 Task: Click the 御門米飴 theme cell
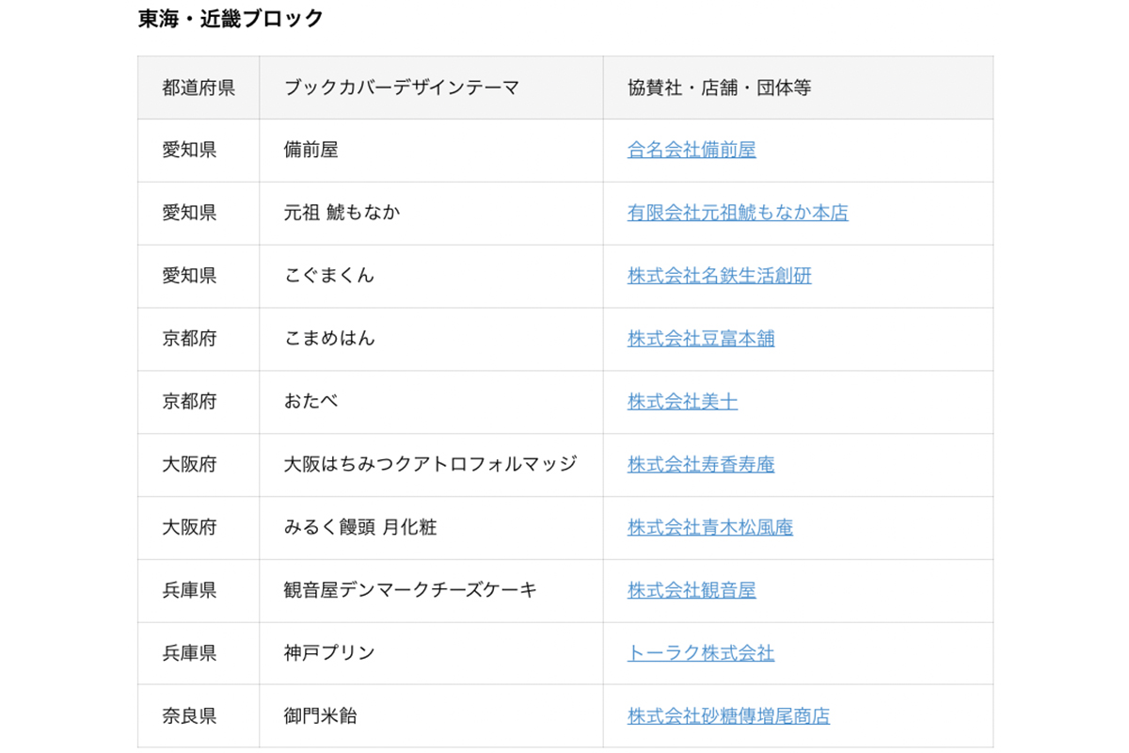point(432,716)
